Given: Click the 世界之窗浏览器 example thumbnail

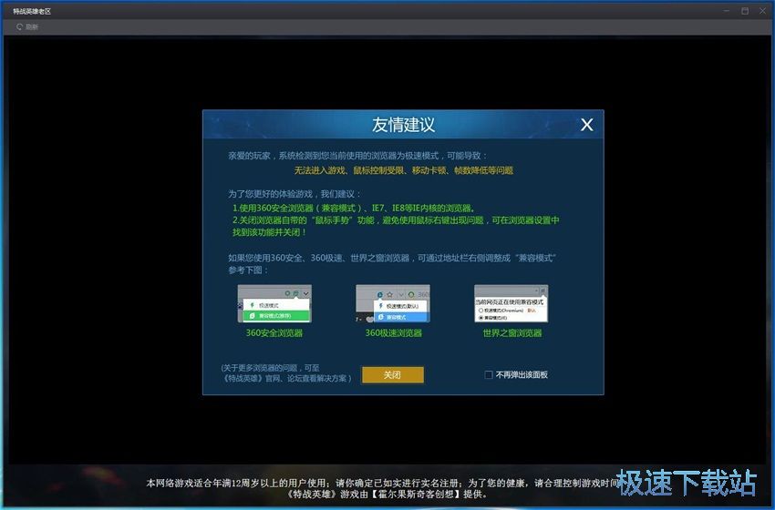Looking at the screenshot, I should pyautogui.click(x=511, y=303).
